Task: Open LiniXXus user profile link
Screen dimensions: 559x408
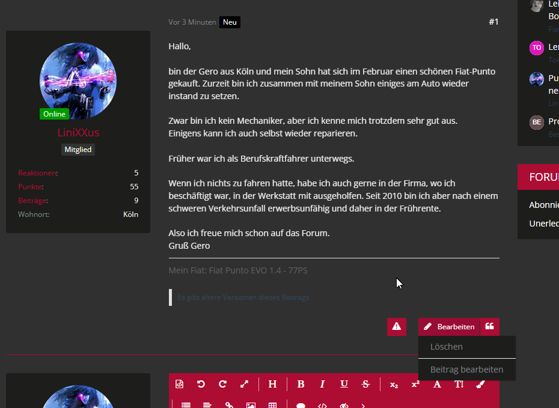Action: pos(78,133)
